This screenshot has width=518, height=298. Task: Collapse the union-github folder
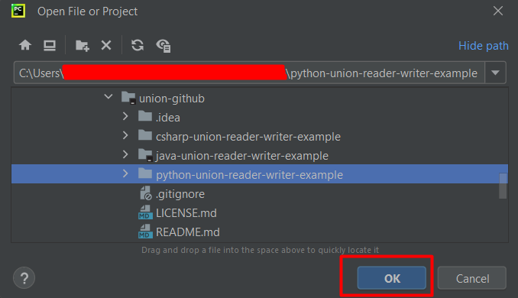pyautogui.click(x=108, y=97)
